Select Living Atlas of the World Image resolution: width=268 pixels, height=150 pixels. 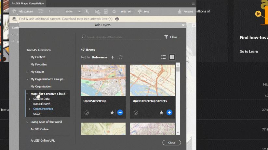(x=46, y=122)
